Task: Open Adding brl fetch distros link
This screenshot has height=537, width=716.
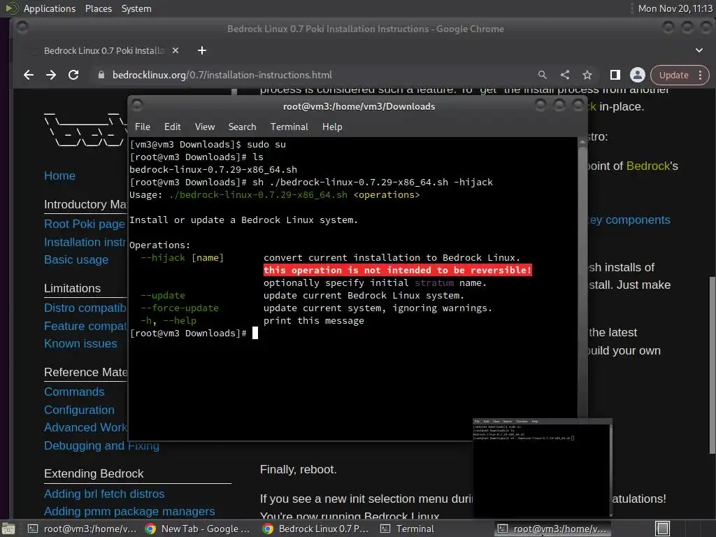Action: coord(104,494)
